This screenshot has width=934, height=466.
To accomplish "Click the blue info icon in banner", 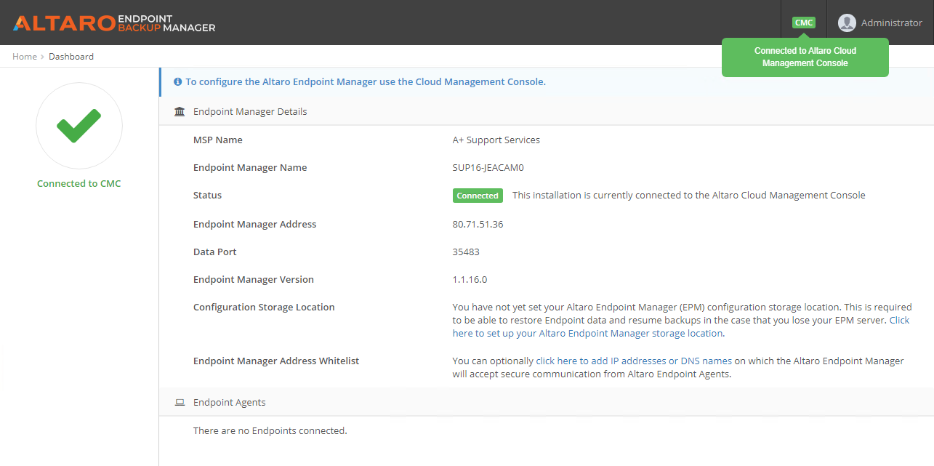I will point(178,82).
